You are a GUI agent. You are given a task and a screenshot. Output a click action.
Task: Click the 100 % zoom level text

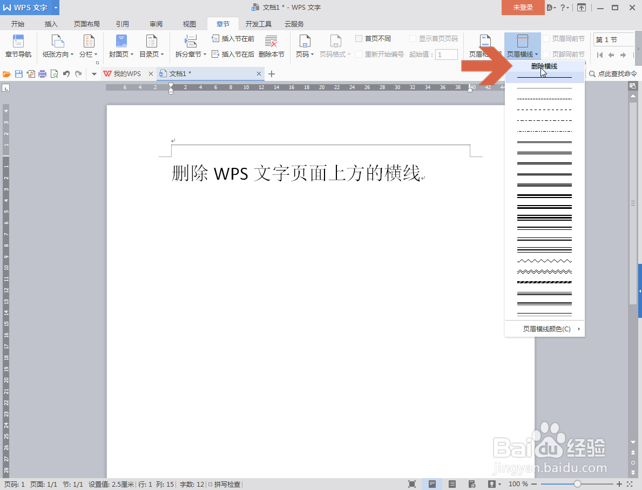tap(518, 484)
